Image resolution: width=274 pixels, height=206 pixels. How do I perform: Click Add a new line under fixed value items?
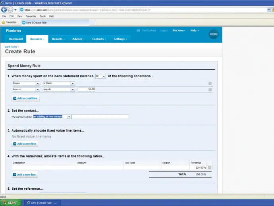(25, 144)
